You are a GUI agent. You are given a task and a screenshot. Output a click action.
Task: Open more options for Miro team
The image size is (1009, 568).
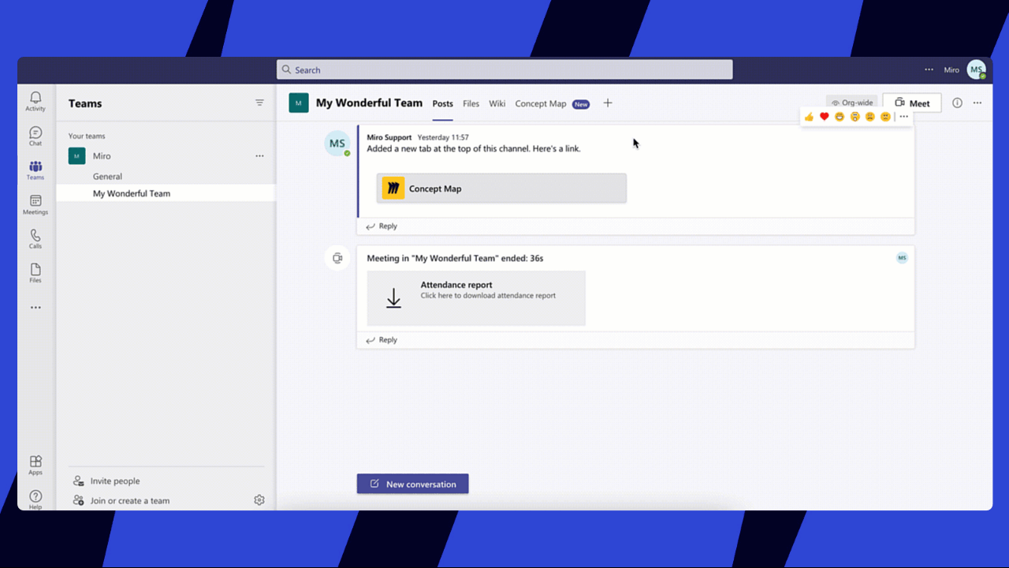point(259,156)
